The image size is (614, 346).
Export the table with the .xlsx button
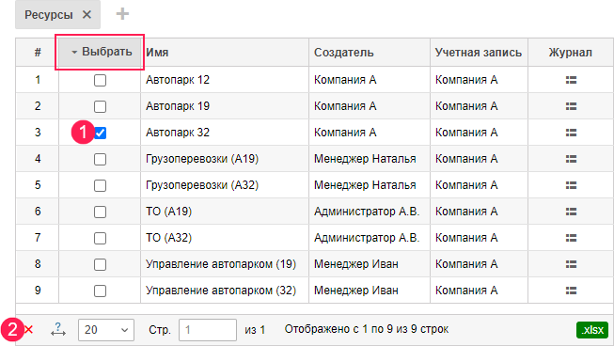[x=592, y=330]
